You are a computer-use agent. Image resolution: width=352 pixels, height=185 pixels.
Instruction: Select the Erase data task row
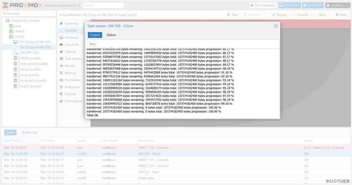click(x=176, y=178)
